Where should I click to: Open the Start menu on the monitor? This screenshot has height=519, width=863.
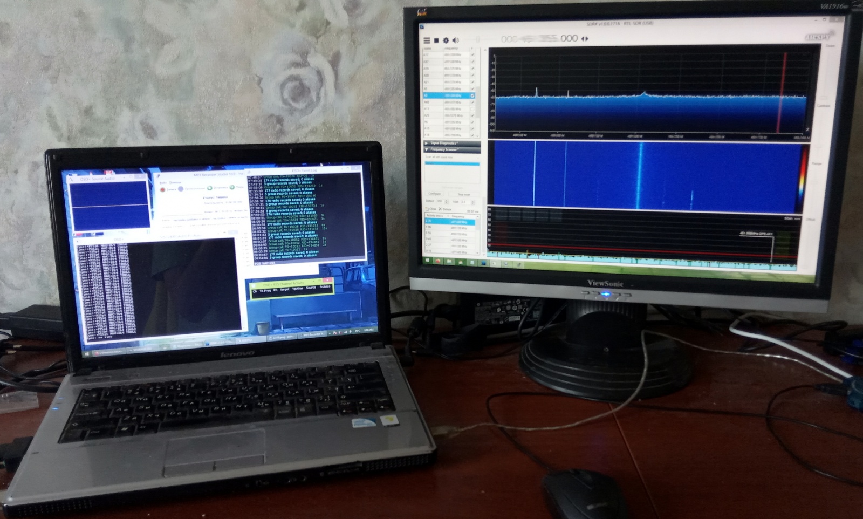427,261
